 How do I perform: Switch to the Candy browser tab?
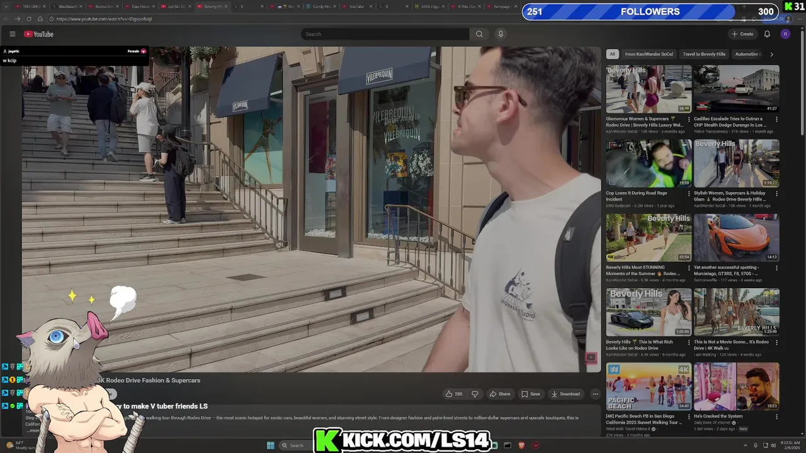click(320, 6)
